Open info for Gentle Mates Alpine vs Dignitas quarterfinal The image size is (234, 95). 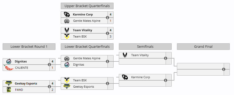coord(107,61)
